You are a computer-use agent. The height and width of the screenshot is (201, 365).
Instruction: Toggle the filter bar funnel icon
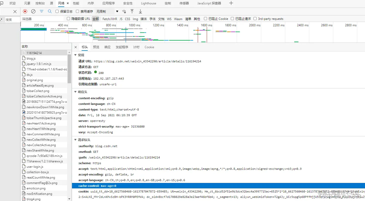coord(42,11)
